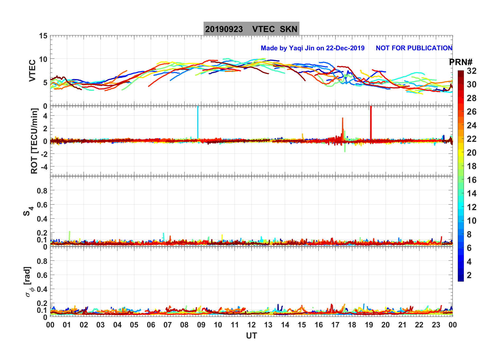Image resolution: width=503 pixels, height=352 pixels.
Task: Click the green S4 spike near 01 UT
Action: point(69,236)
